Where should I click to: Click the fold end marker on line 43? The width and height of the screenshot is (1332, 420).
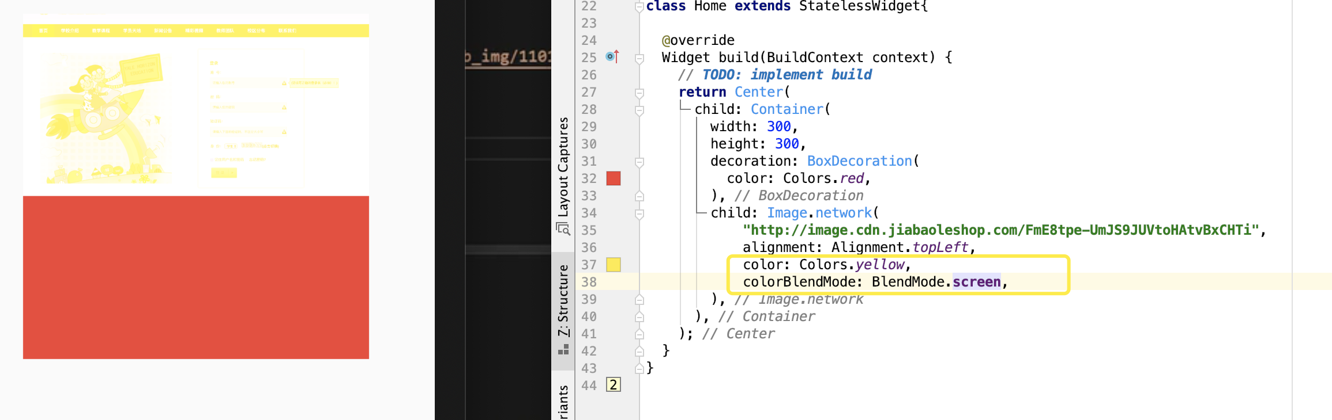pos(639,368)
